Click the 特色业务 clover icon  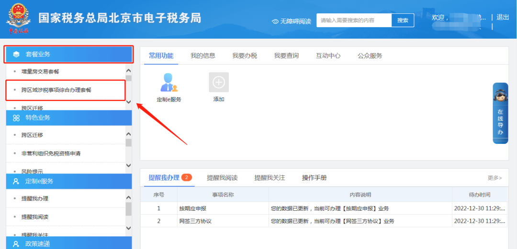click(x=16, y=118)
